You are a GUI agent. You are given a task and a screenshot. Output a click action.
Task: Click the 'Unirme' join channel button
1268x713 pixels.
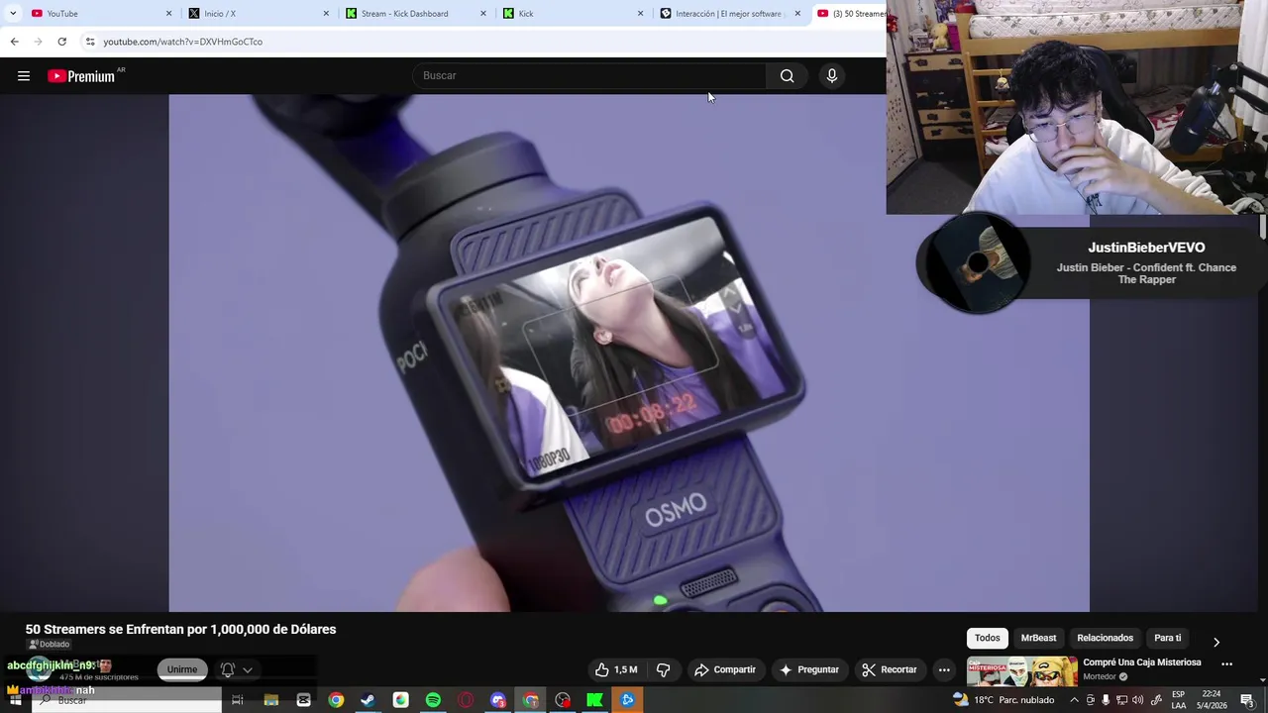182,669
